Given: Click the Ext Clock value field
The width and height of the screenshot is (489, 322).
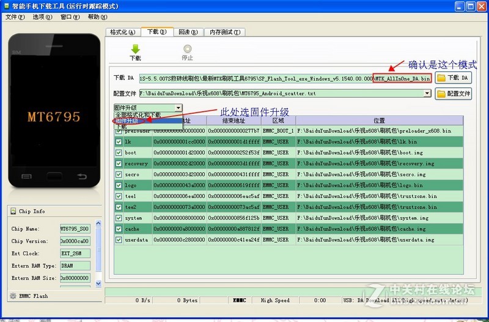Looking at the screenshot, I should tap(75, 254).
